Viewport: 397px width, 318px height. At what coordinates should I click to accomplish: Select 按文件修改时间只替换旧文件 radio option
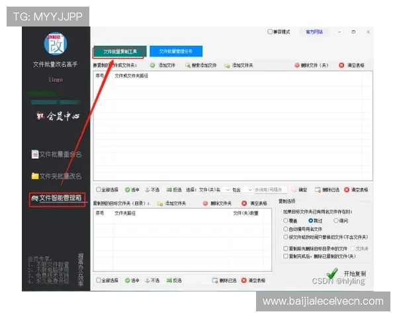pyautogui.click(x=286, y=237)
